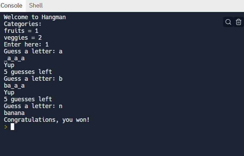Click the "fruits = 1" line
Image resolution: width=244 pixels, height=156 pixels.
(x=21, y=31)
